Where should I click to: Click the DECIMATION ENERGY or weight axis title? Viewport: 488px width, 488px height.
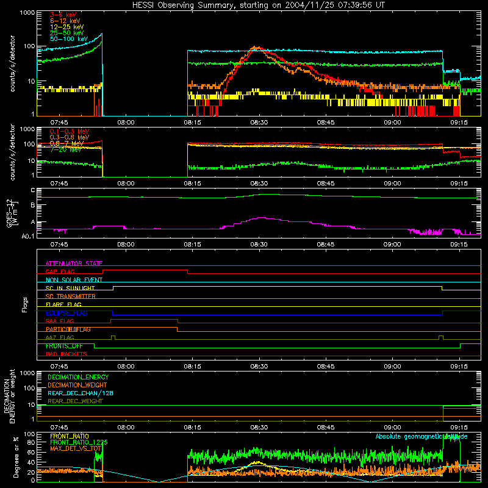pyautogui.click(x=9, y=396)
